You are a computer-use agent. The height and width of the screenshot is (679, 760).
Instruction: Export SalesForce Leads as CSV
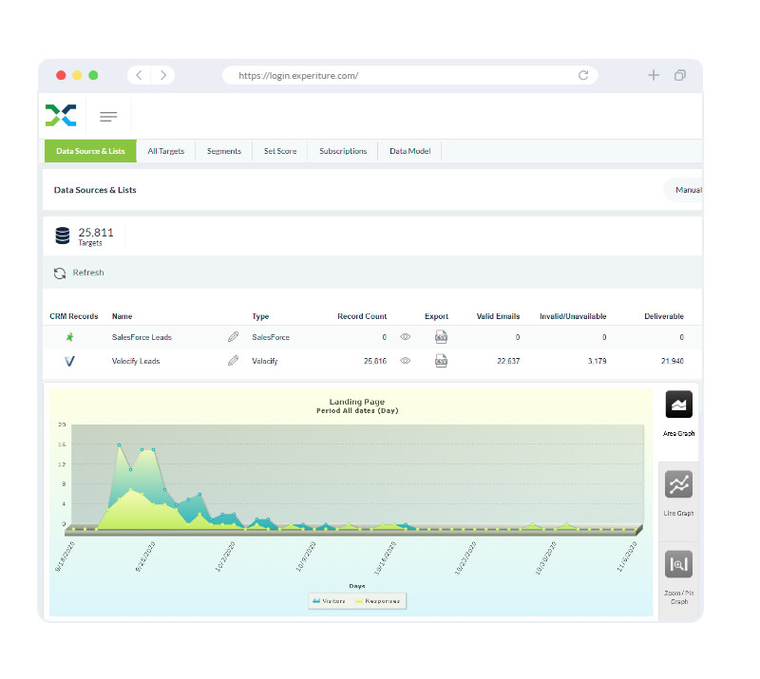441,337
